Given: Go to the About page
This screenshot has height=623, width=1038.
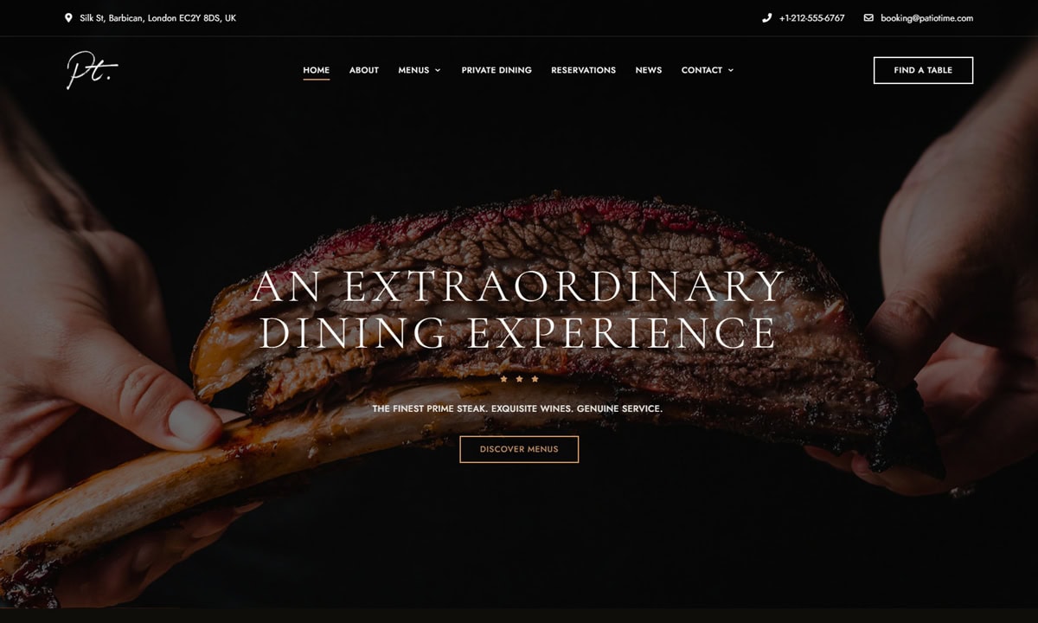Looking at the screenshot, I should pyautogui.click(x=364, y=70).
